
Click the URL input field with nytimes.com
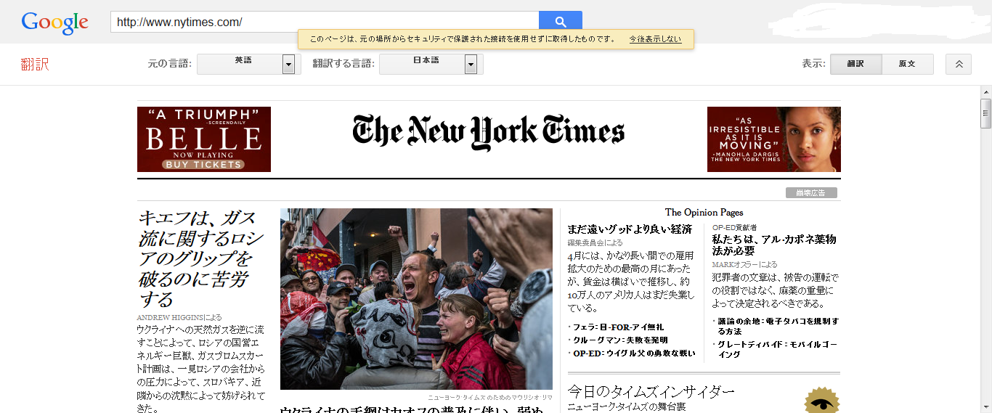[324, 22]
